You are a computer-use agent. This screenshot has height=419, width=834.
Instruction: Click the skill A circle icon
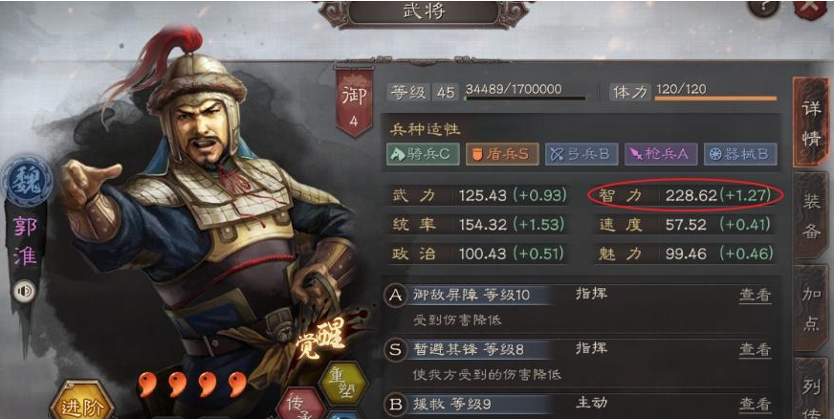point(396,295)
